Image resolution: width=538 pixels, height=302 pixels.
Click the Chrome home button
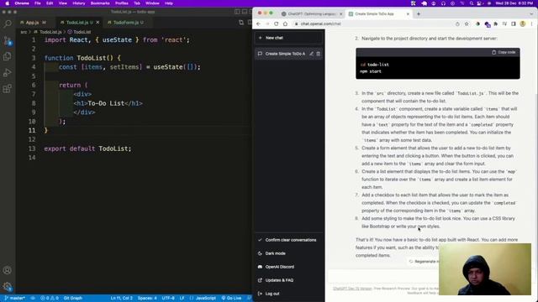point(285,24)
